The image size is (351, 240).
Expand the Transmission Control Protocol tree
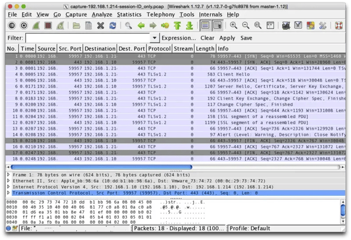tap(8, 193)
